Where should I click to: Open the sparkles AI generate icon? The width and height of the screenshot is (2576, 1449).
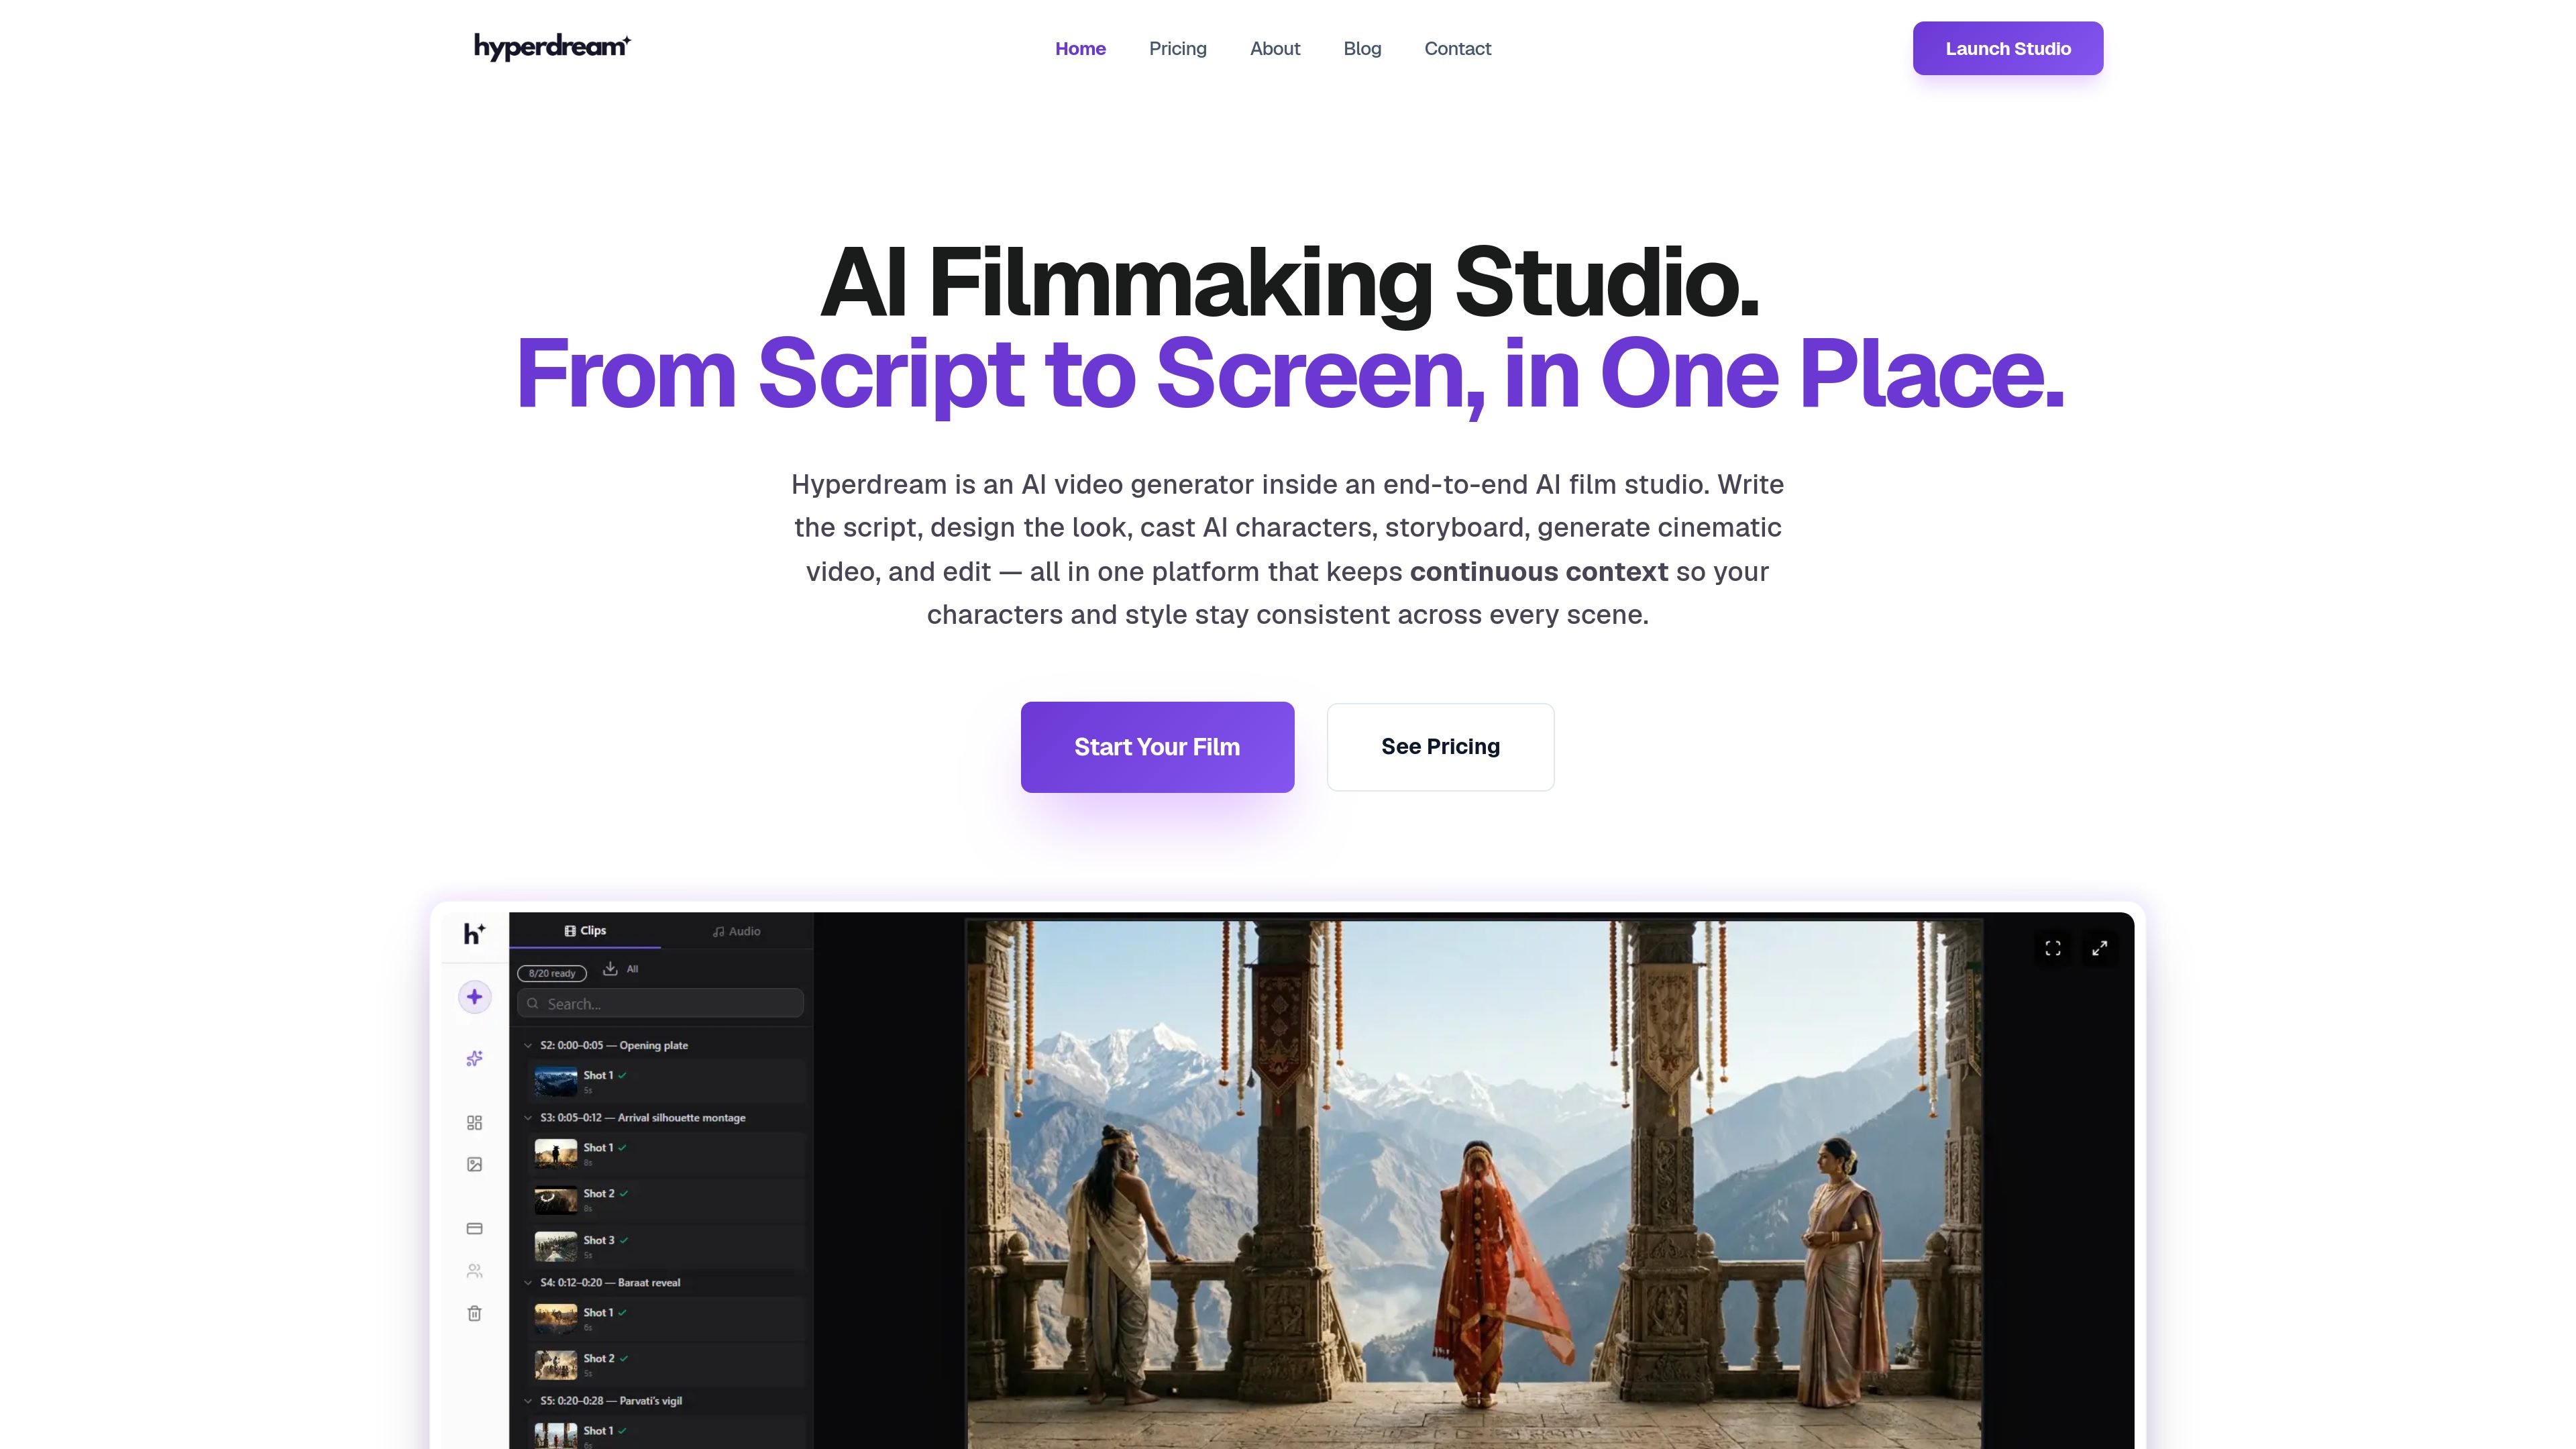pos(475,1058)
